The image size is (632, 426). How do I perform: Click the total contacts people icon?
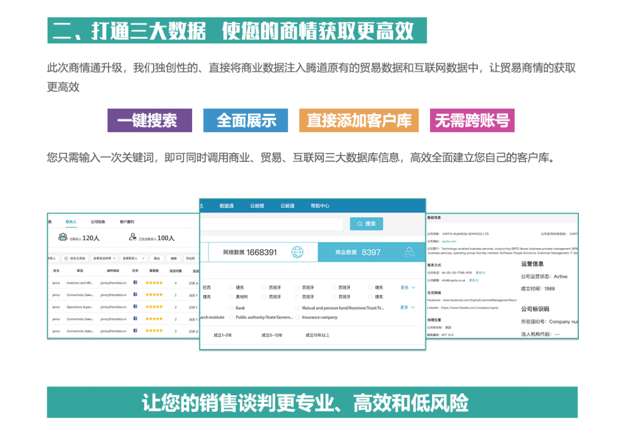pyautogui.click(x=63, y=237)
